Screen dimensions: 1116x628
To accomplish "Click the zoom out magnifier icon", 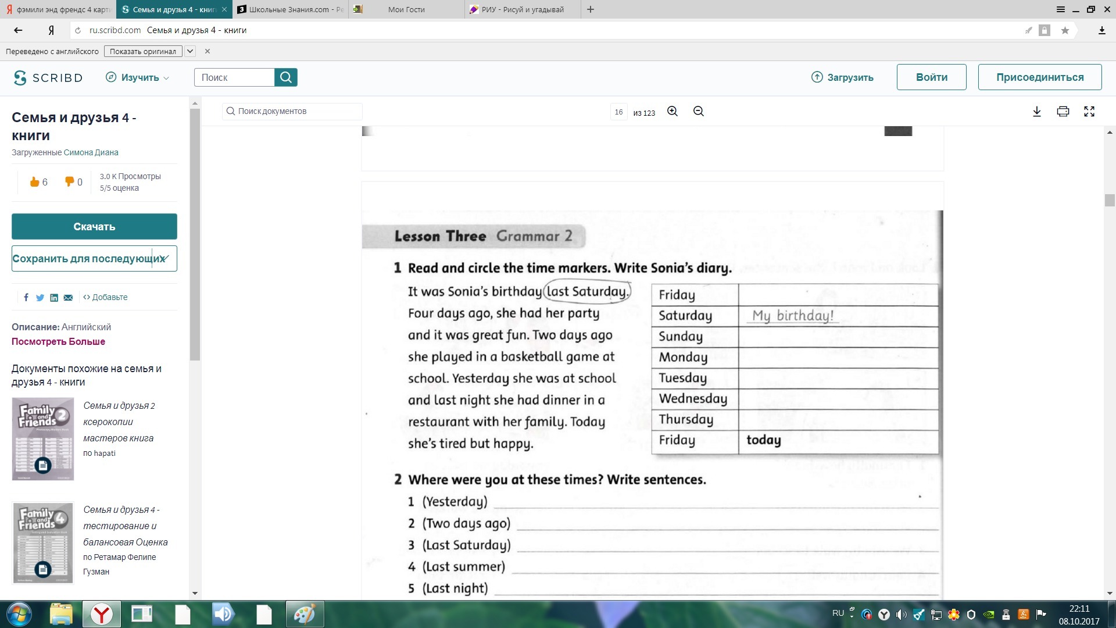I will (699, 112).
